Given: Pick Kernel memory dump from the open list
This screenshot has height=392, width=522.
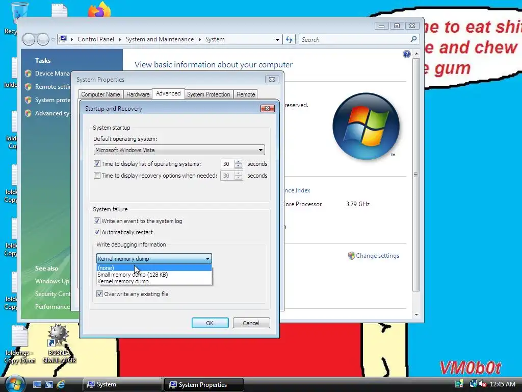Looking at the screenshot, I should pos(154,281).
